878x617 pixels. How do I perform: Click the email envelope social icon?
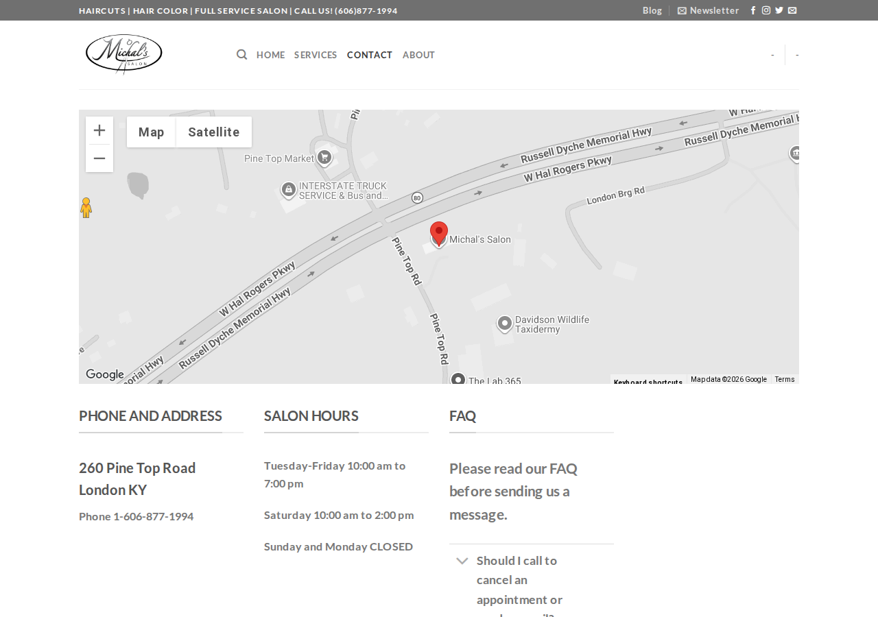(792, 10)
